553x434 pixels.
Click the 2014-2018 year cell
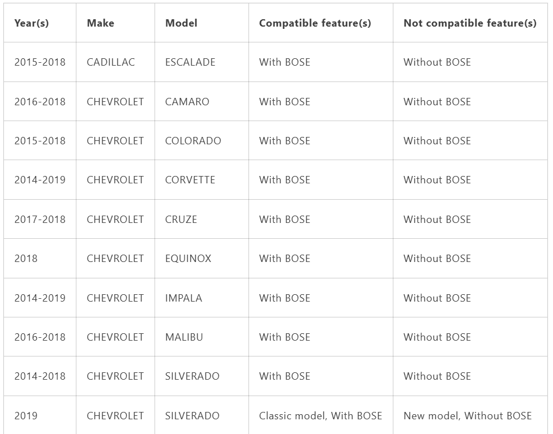point(40,376)
